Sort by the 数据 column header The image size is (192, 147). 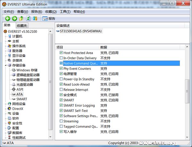(140, 47)
